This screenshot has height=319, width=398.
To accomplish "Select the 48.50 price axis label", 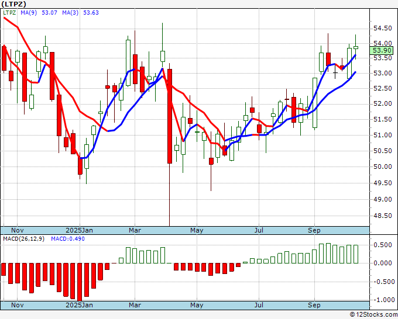I will tap(383, 216).
